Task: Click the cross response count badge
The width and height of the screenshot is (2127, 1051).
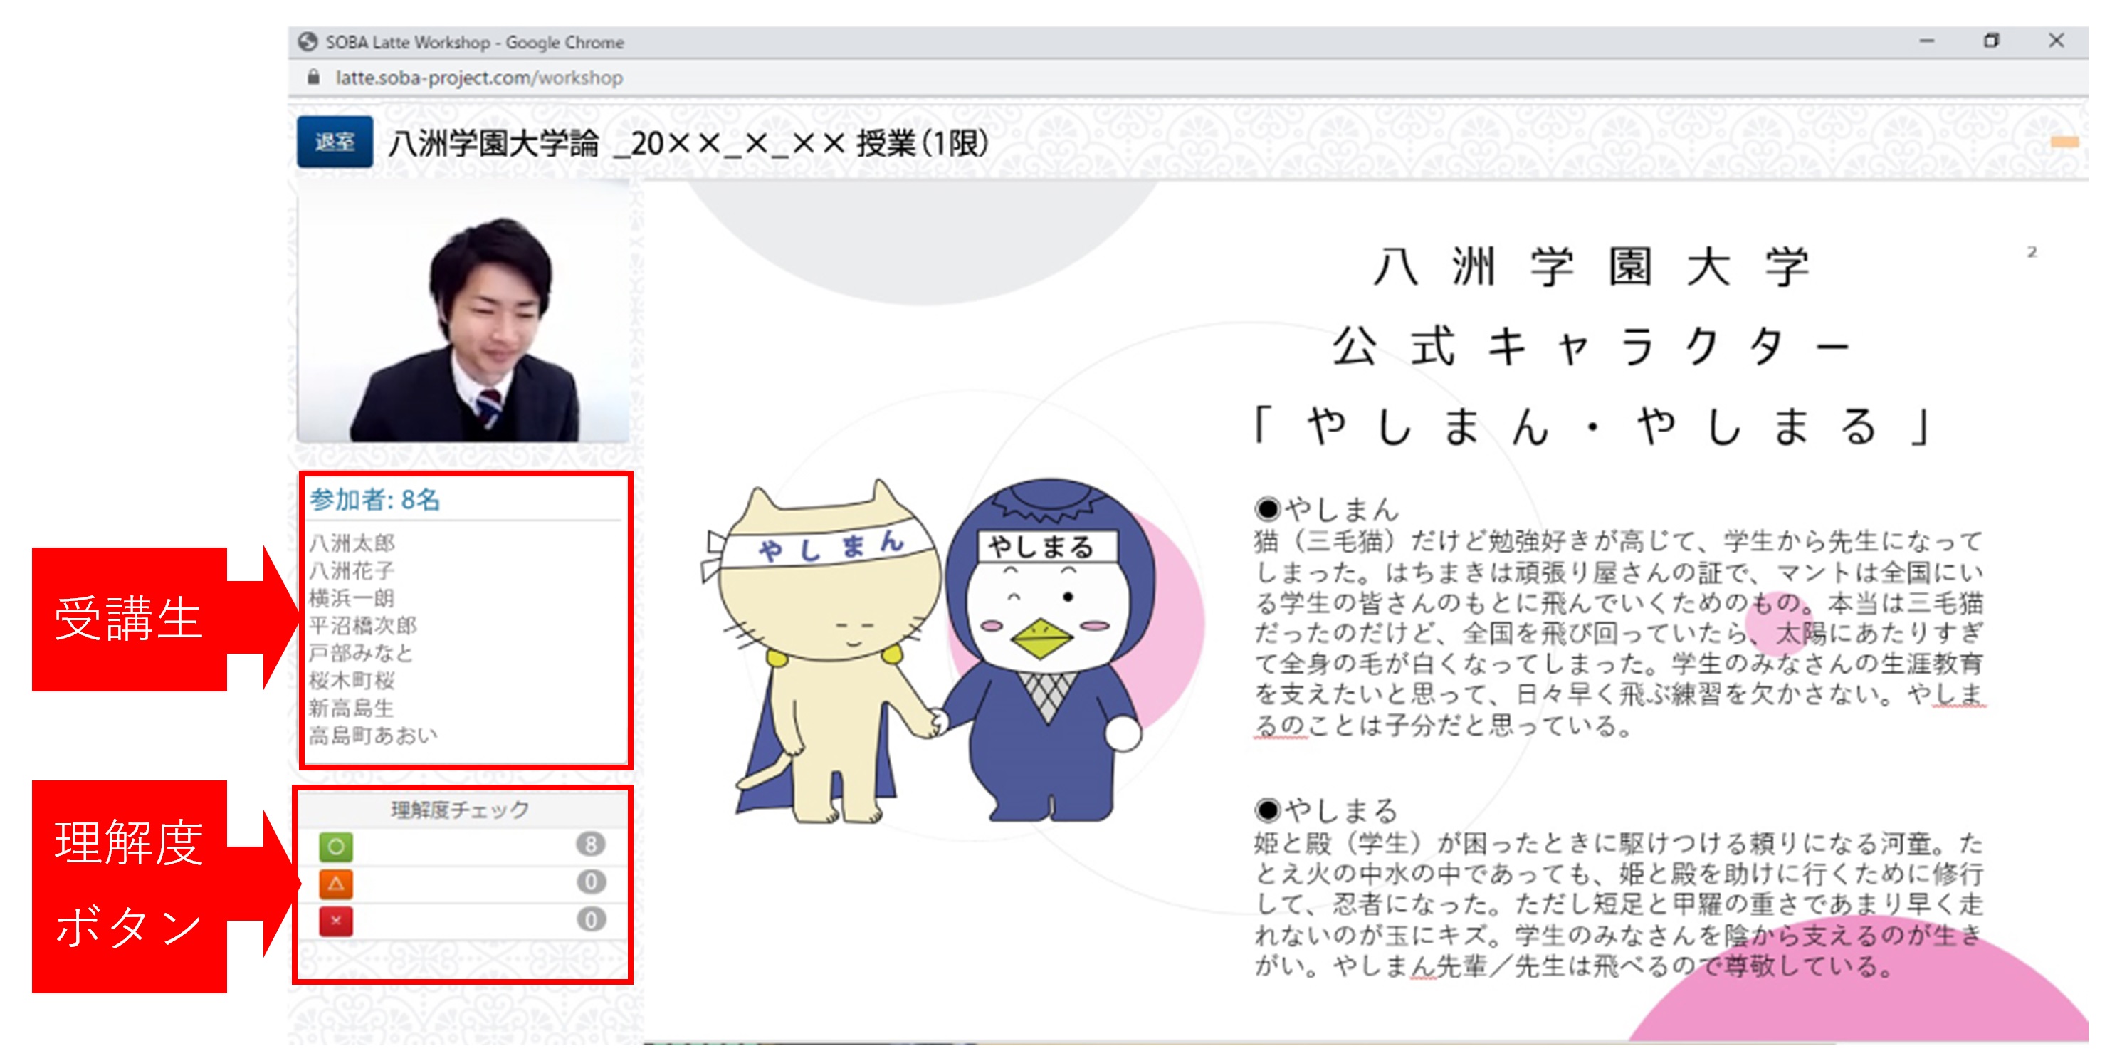Action: 590,919
